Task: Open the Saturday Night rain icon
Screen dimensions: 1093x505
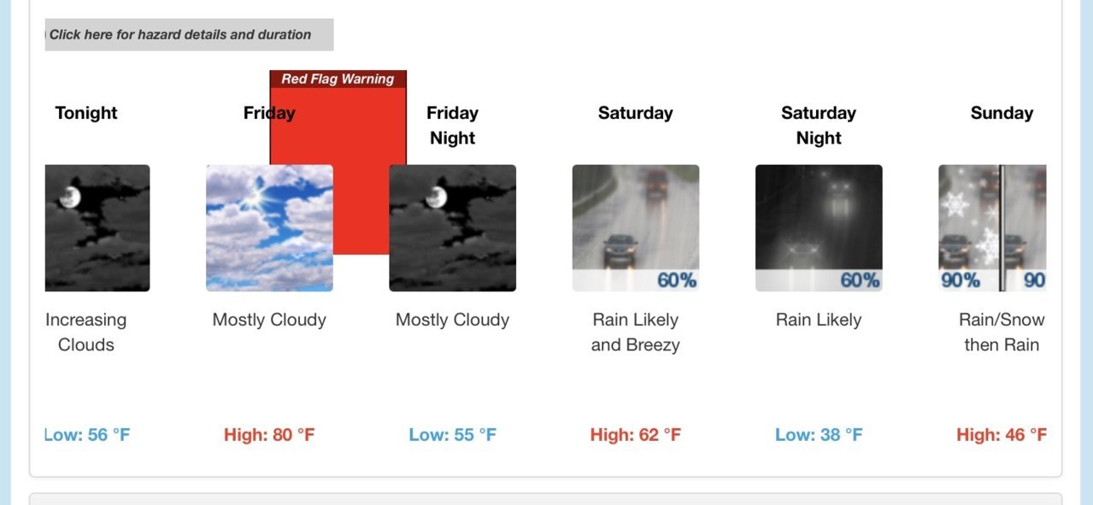Action: click(819, 228)
